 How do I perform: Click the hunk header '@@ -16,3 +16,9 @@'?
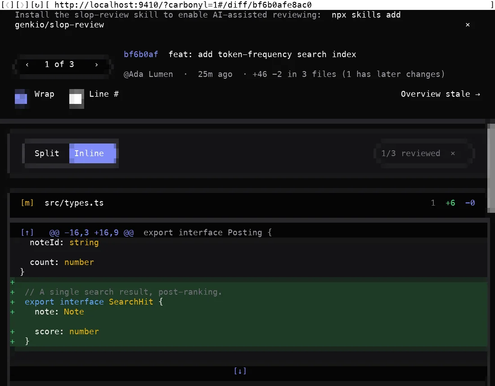coord(91,233)
